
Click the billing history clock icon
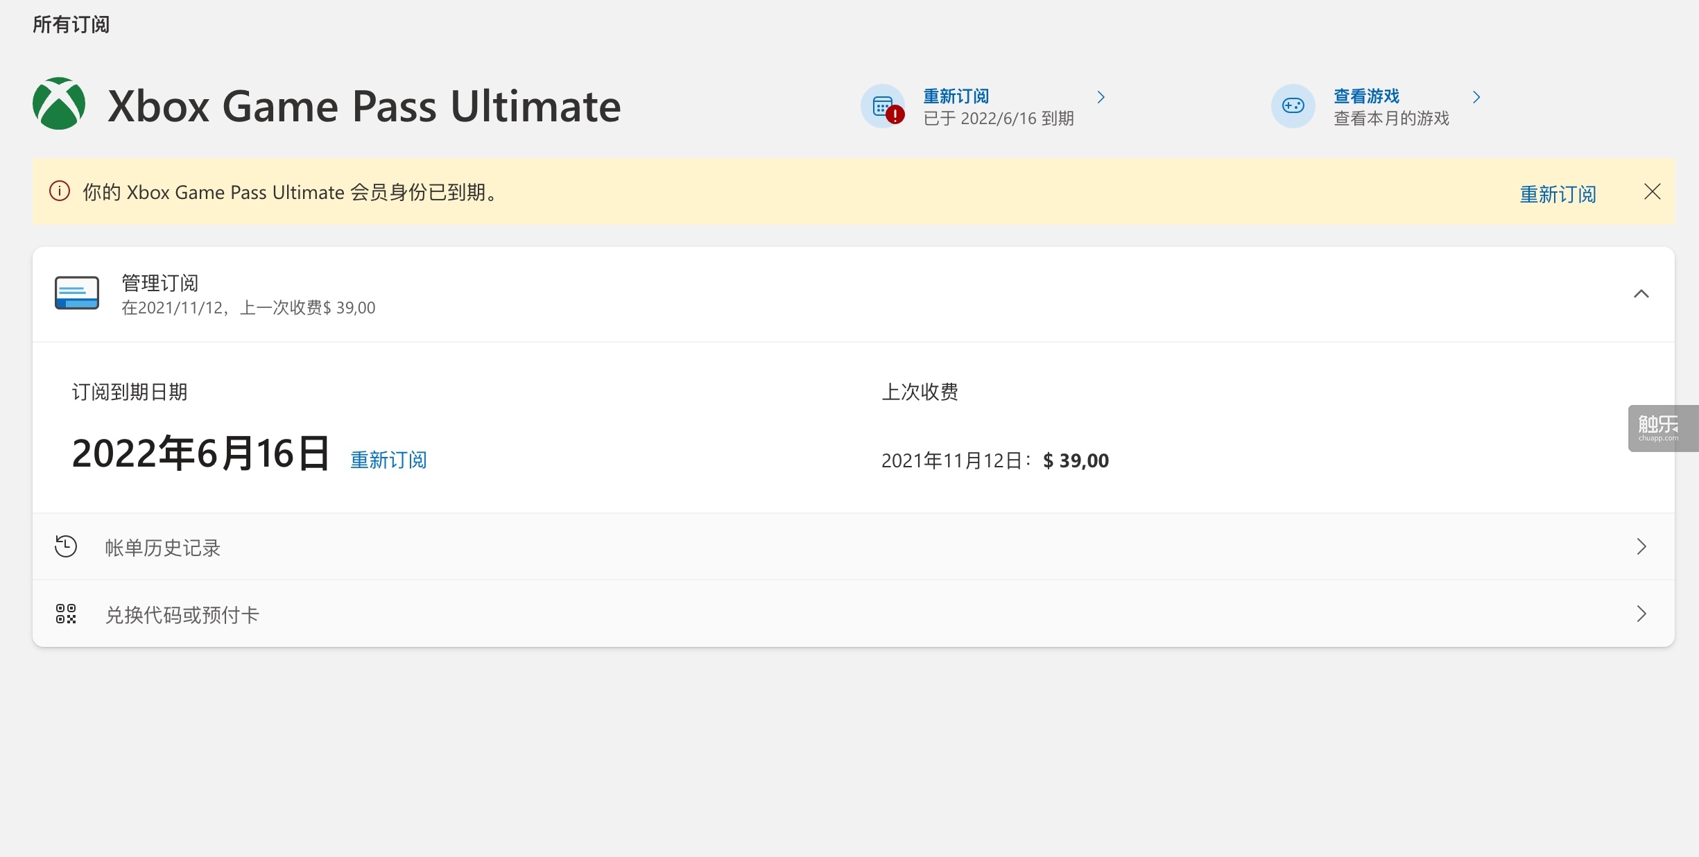coord(66,546)
